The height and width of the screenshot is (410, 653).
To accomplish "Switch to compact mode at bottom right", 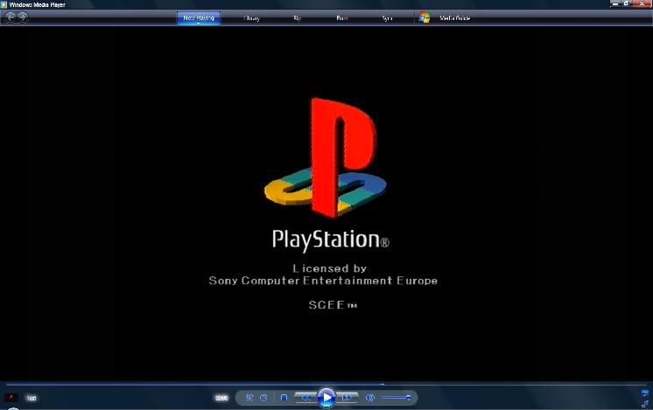I will 645,403.
